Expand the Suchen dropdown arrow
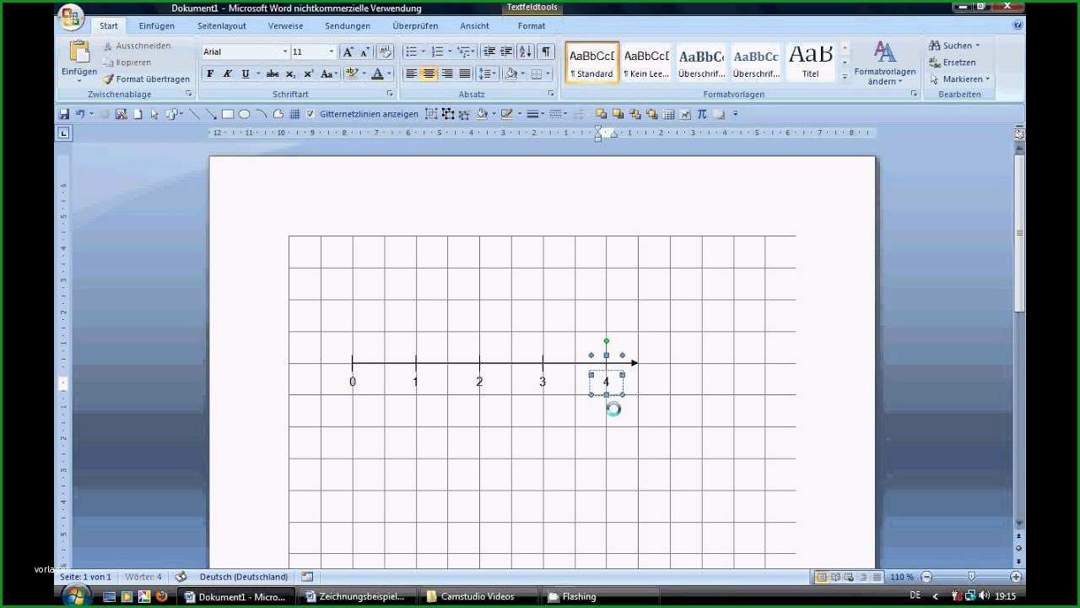 pyautogui.click(x=978, y=46)
